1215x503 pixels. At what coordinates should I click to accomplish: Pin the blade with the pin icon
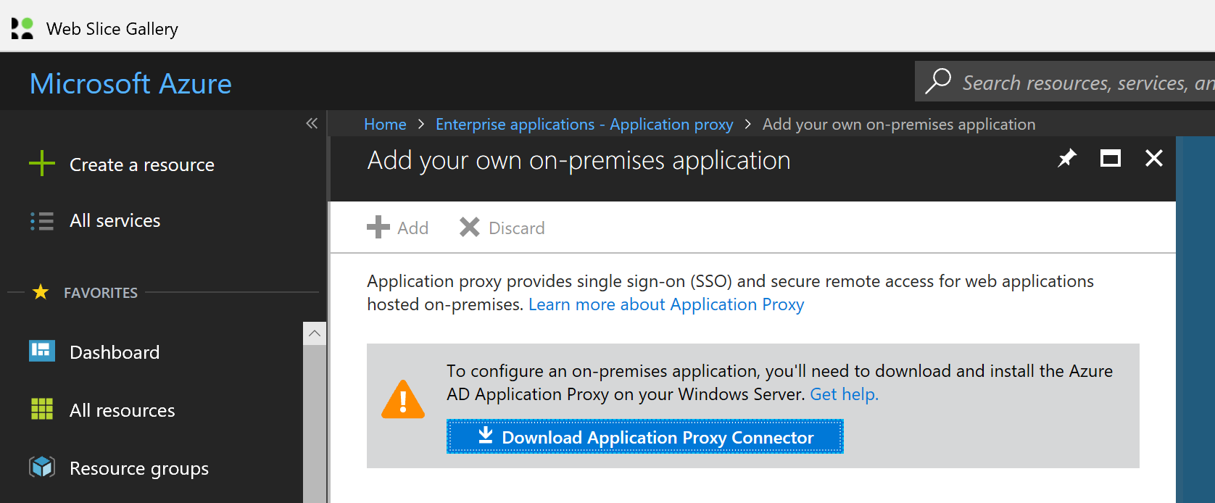[x=1067, y=158]
